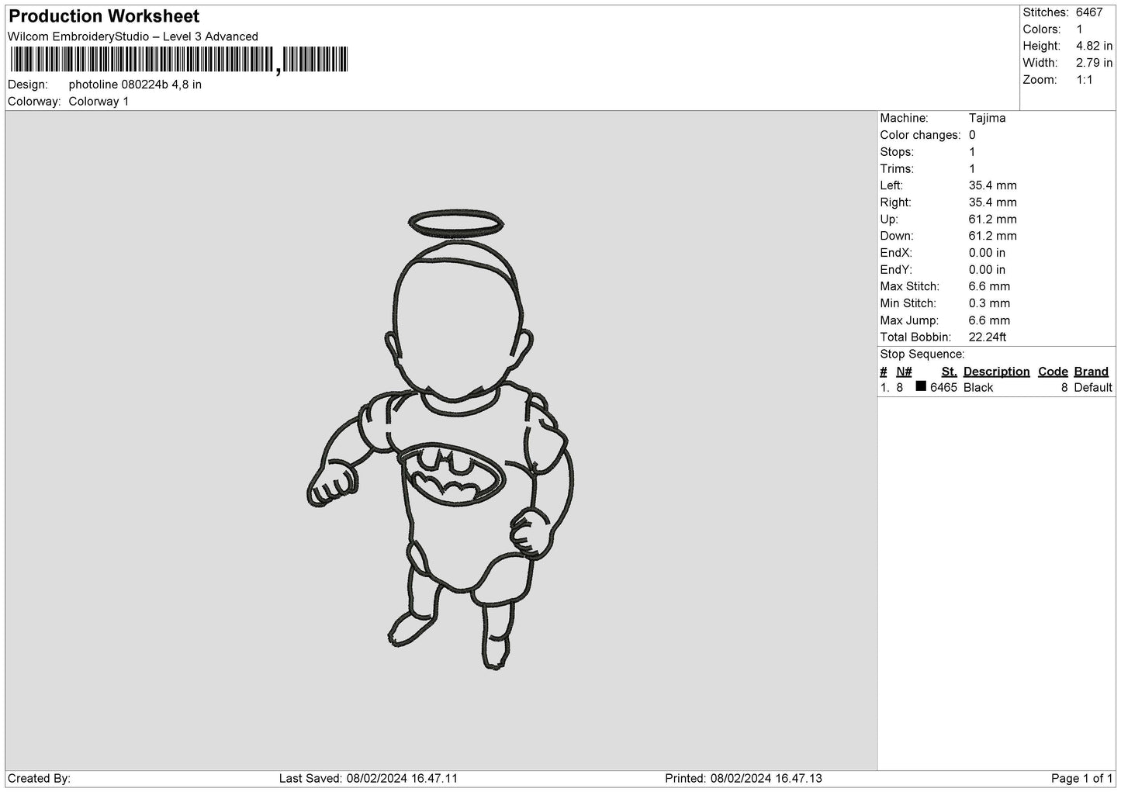
Task: Click the 'Default' brand cell
Action: tap(1093, 388)
